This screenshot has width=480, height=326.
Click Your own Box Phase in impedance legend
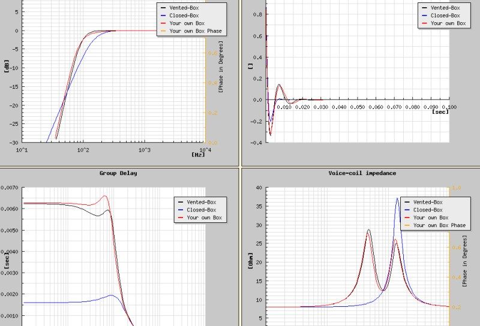(x=440, y=225)
